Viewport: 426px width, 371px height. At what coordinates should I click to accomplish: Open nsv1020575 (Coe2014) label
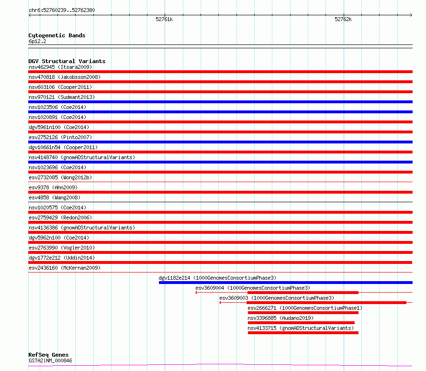(57, 207)
